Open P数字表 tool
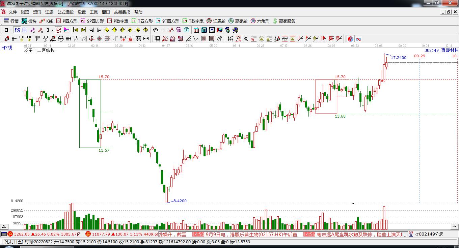 (x=118, y=21)
